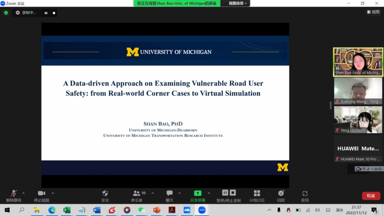This screenshot has height=216, width=384.
Task: Open the Apps panel
Action: (x=305, y=193)
